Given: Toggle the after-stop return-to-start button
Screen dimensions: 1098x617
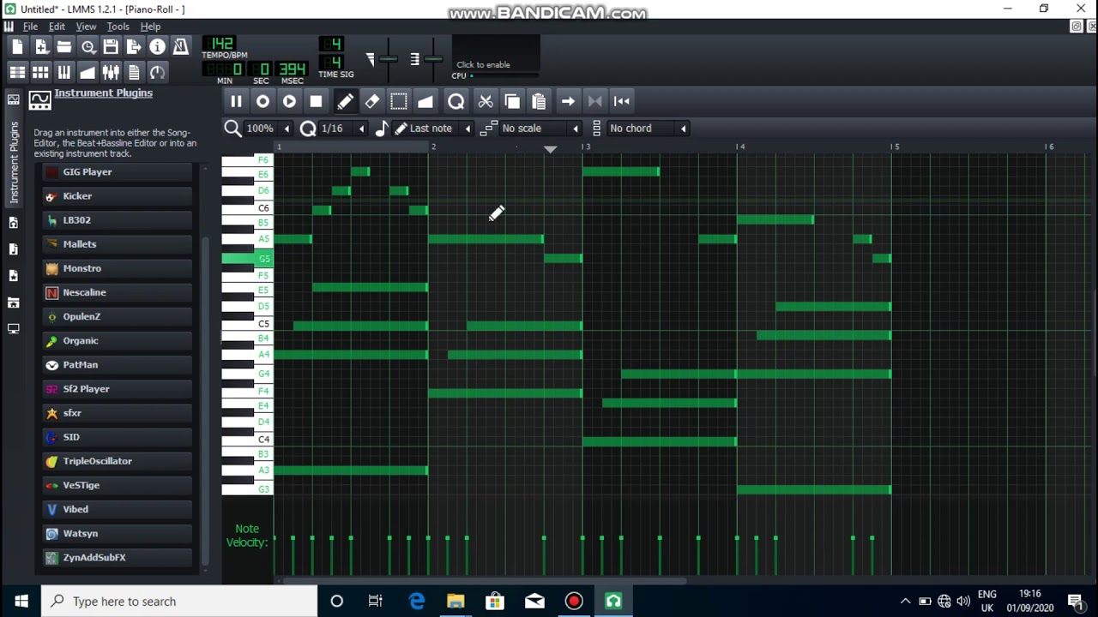Looking at the screenshot, I should pyautogui.click(x=621, y=101).
